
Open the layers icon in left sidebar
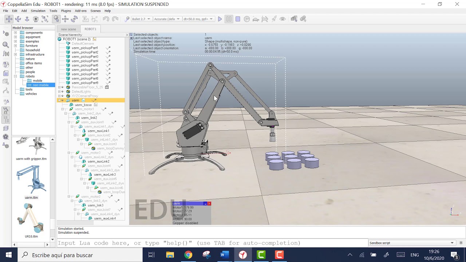click(6, 128)
